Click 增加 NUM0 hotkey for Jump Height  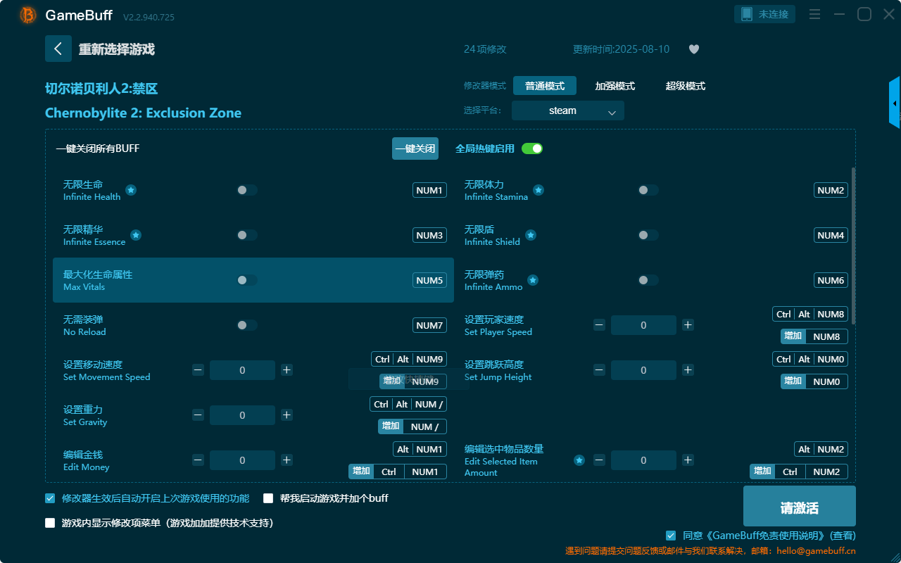814,381
